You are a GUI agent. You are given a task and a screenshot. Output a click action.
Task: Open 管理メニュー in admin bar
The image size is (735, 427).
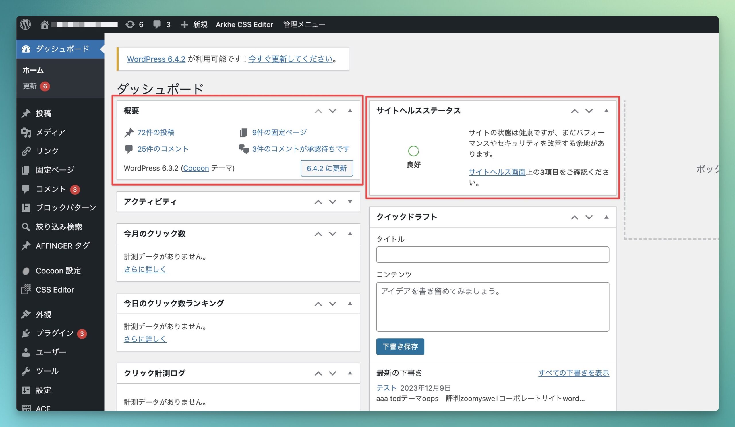click(304, 24)
